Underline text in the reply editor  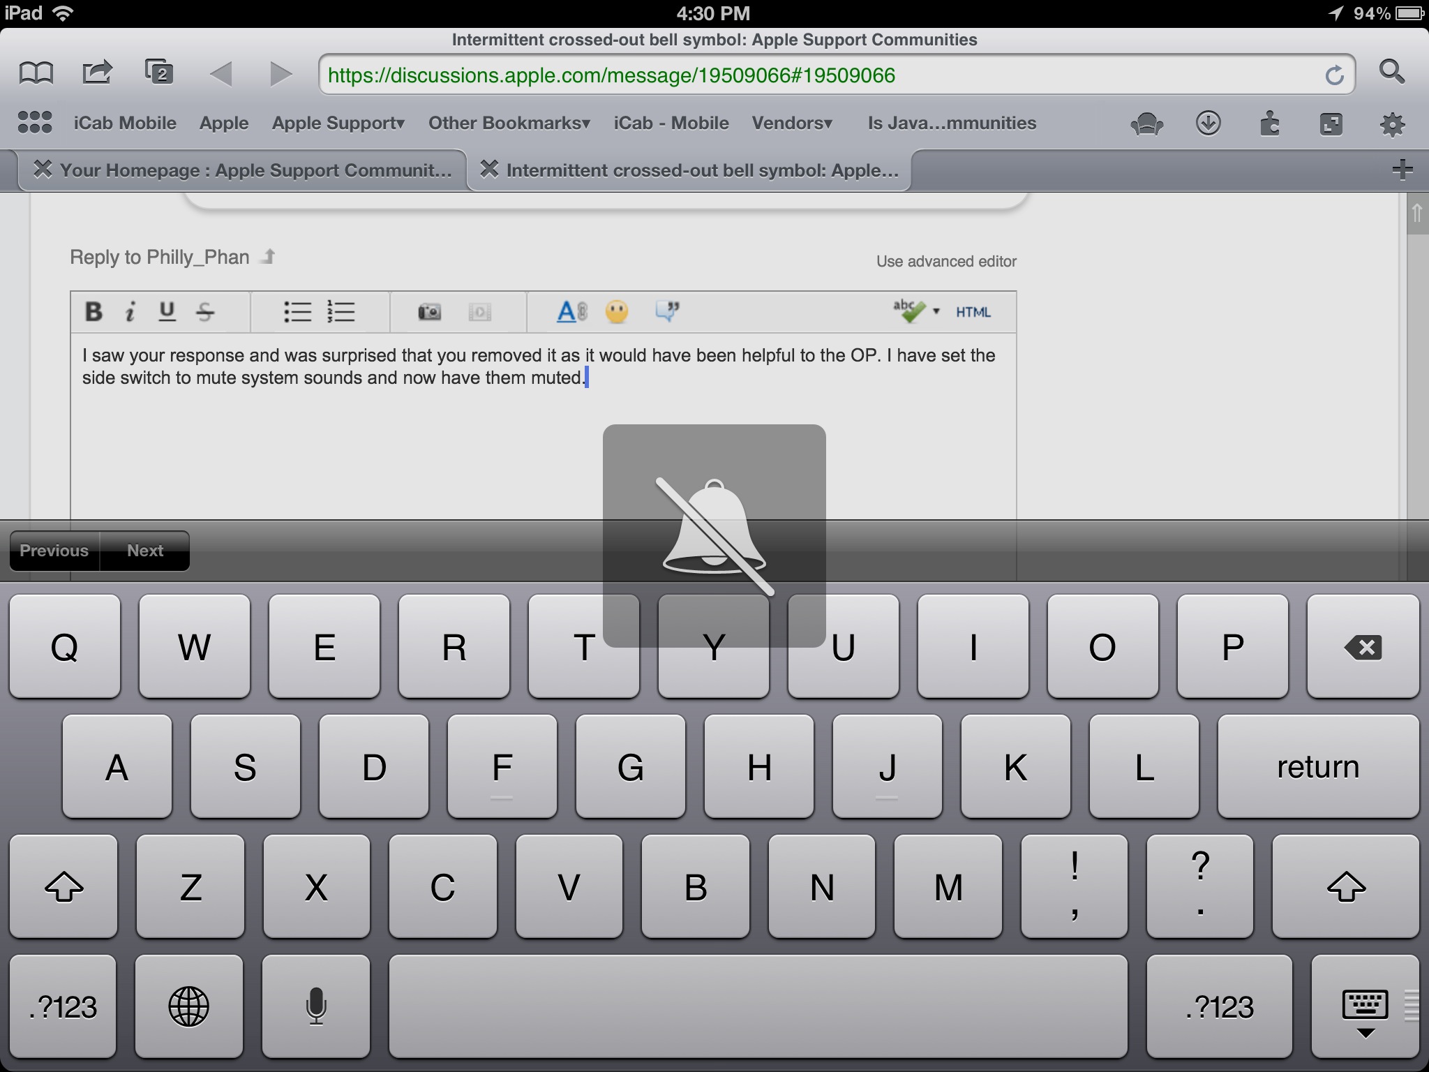pyautogui.click(x=167, y=312)
